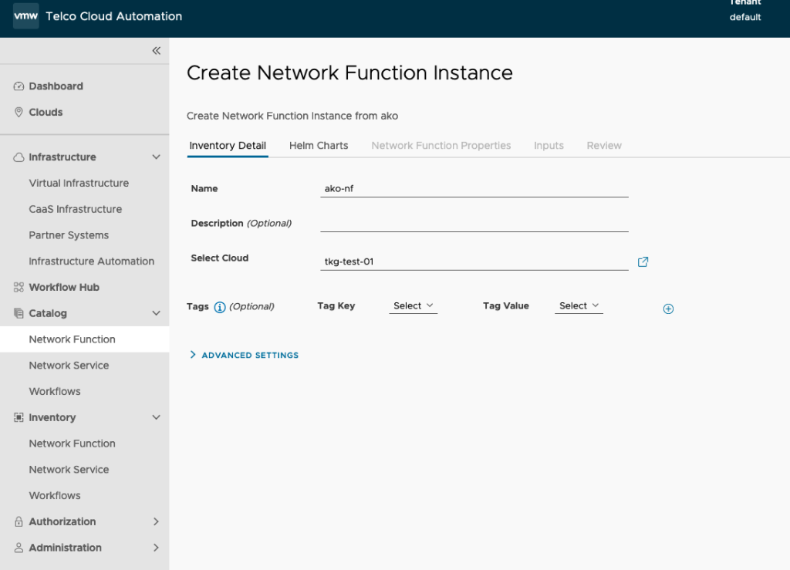Screen dimensions: 790x570
Task: Open the Tag Key Select dropdown
Action: (414, 305)
